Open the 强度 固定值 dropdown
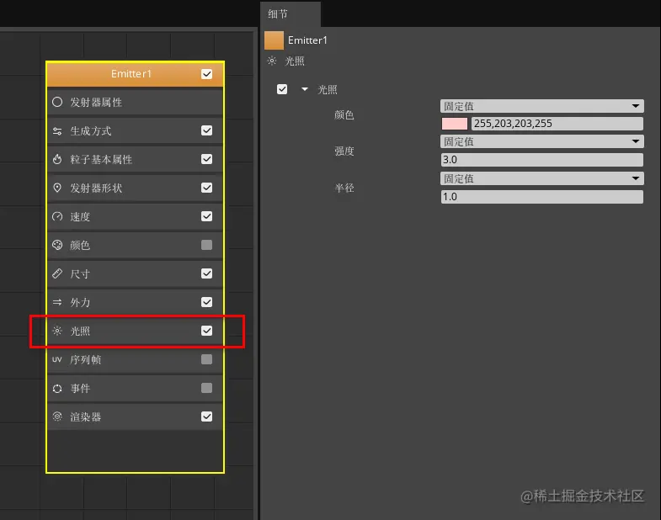The image size is (661, 520). [x=541, y=141]
